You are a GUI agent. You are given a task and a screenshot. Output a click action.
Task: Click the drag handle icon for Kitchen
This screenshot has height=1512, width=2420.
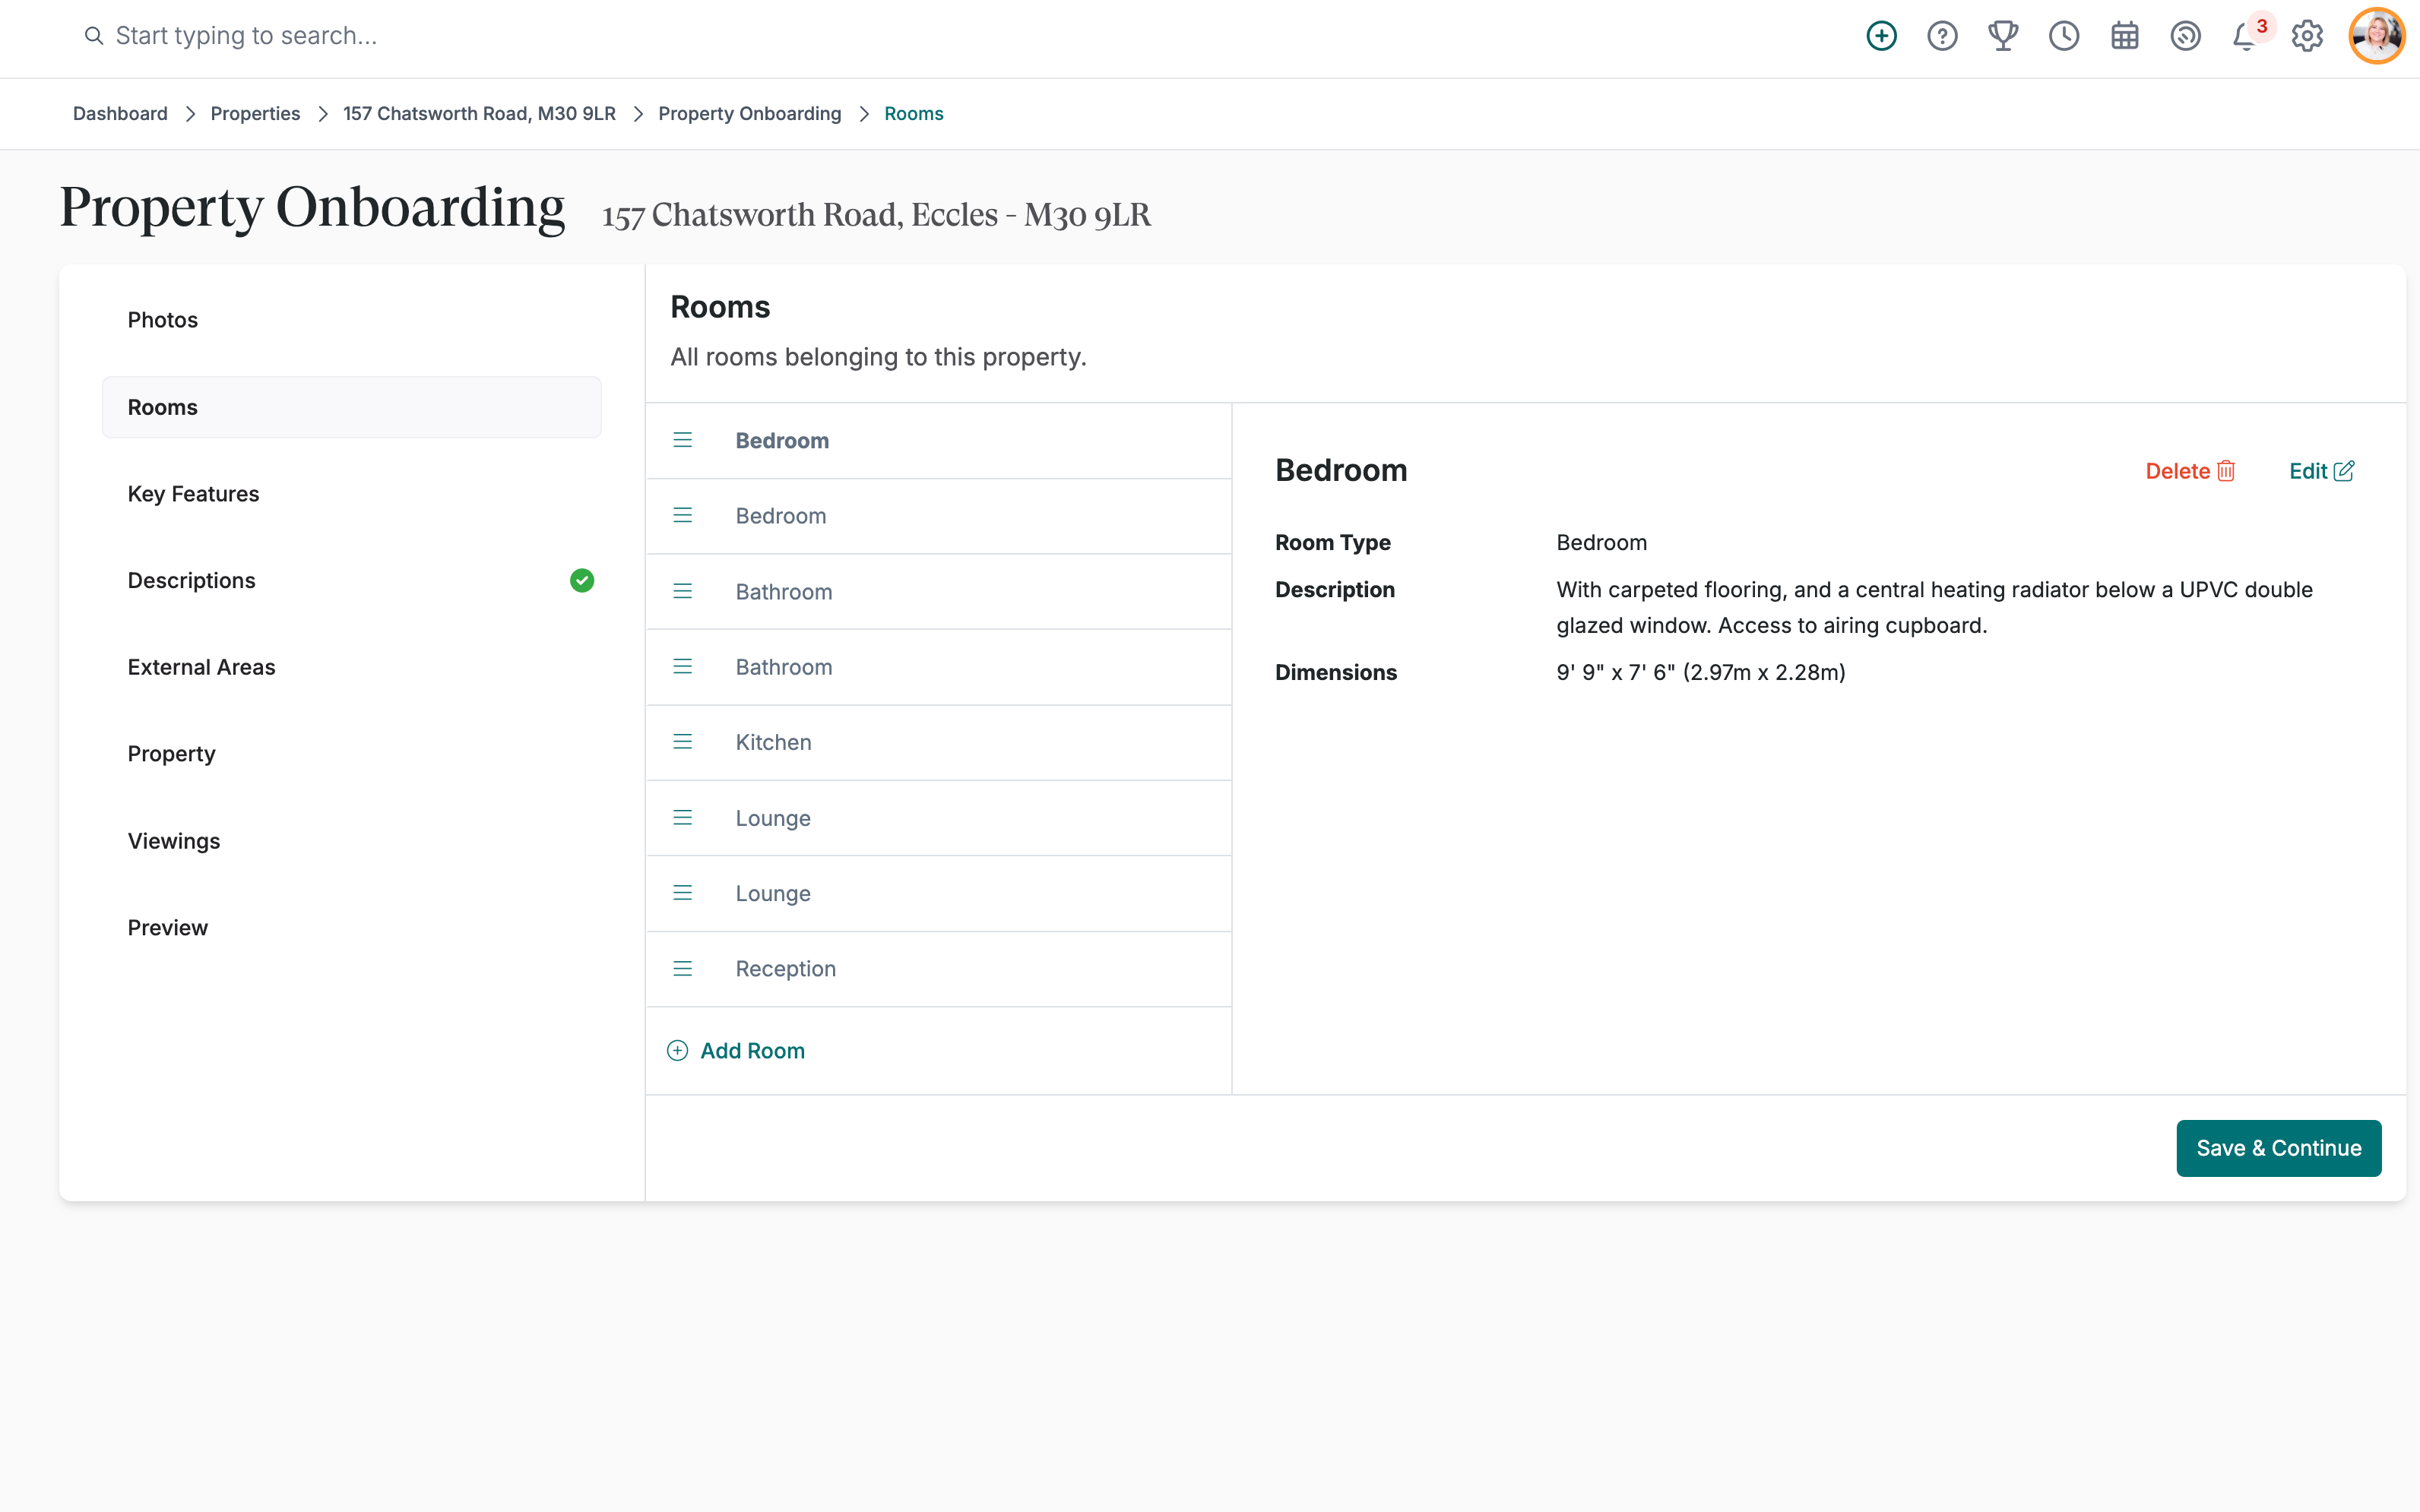pos(683,741)
